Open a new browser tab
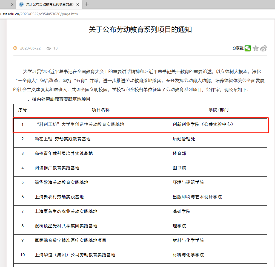Viewport: 275px width, 267px height. tap(87, 4)
